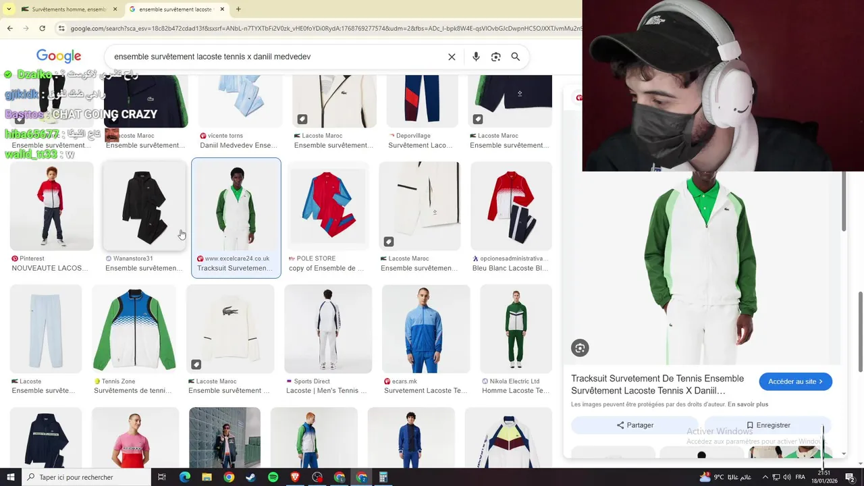Select the excelcare24 green white tracksuit thumbnail
Image resolution: width=864 pixels, height=486 pixels.
tap(236, 207)
